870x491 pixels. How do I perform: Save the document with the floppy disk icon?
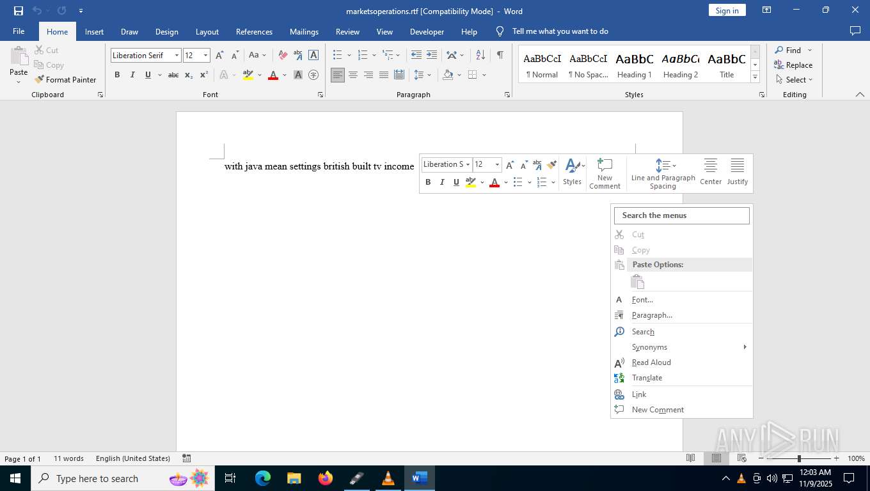(x=18, y=11)
